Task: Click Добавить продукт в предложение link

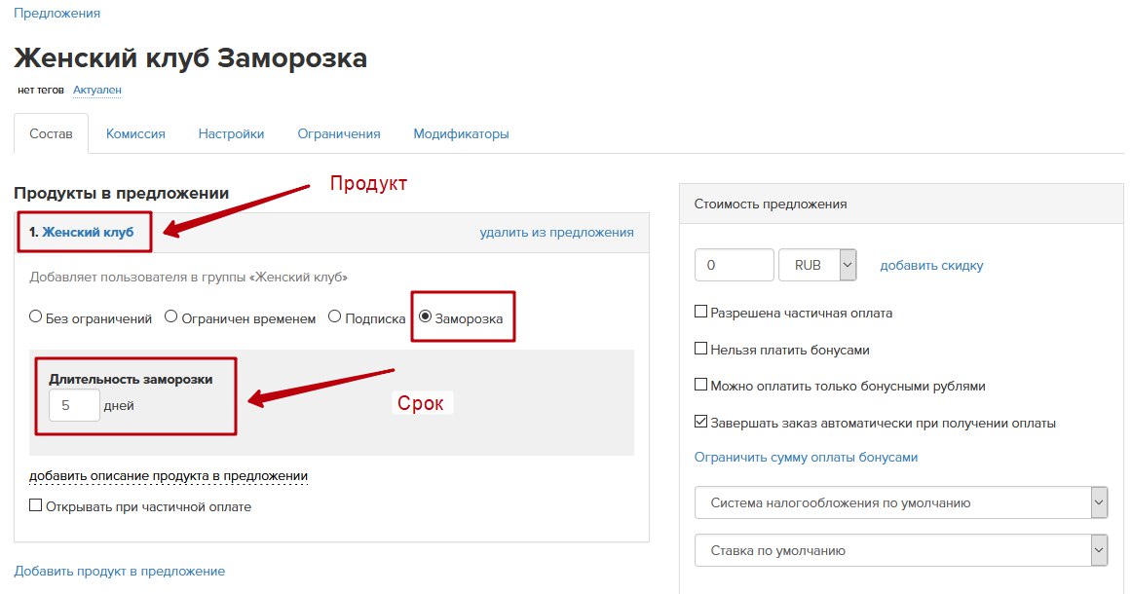Action: click(x=120, y=571)
